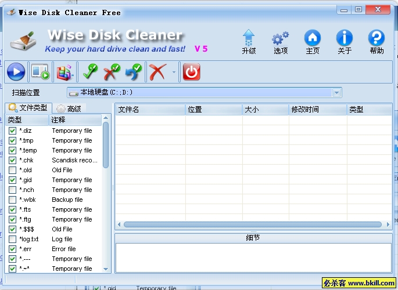Select 'Error file' description text
The width and height of the screenshot is (398, 290).
[64, 249]
